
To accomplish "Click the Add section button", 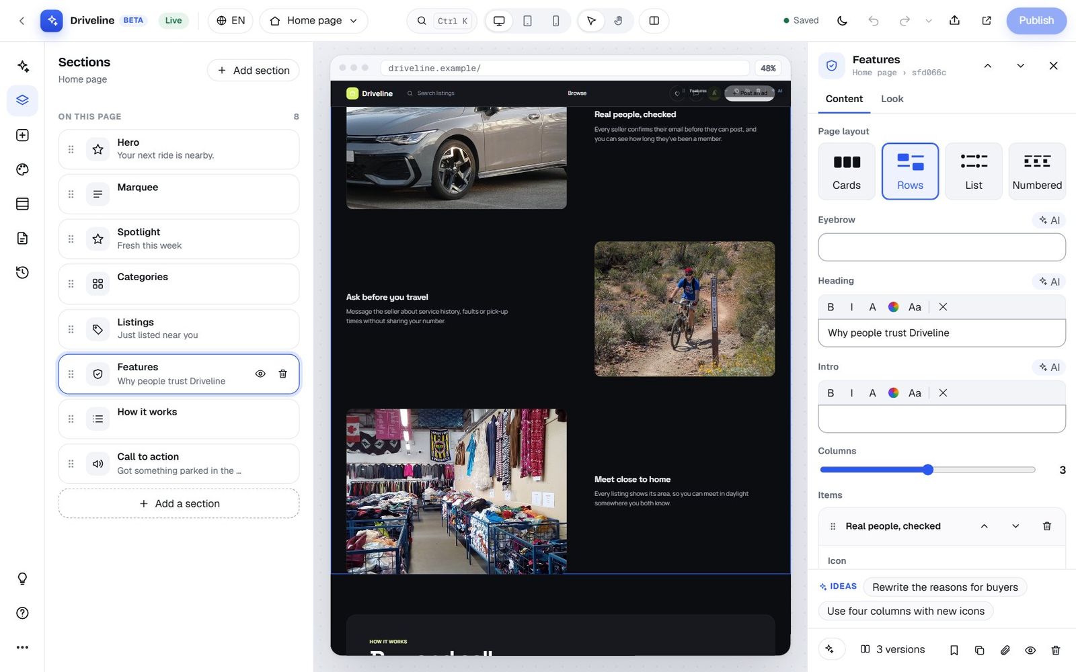I will tap(254, 71).
